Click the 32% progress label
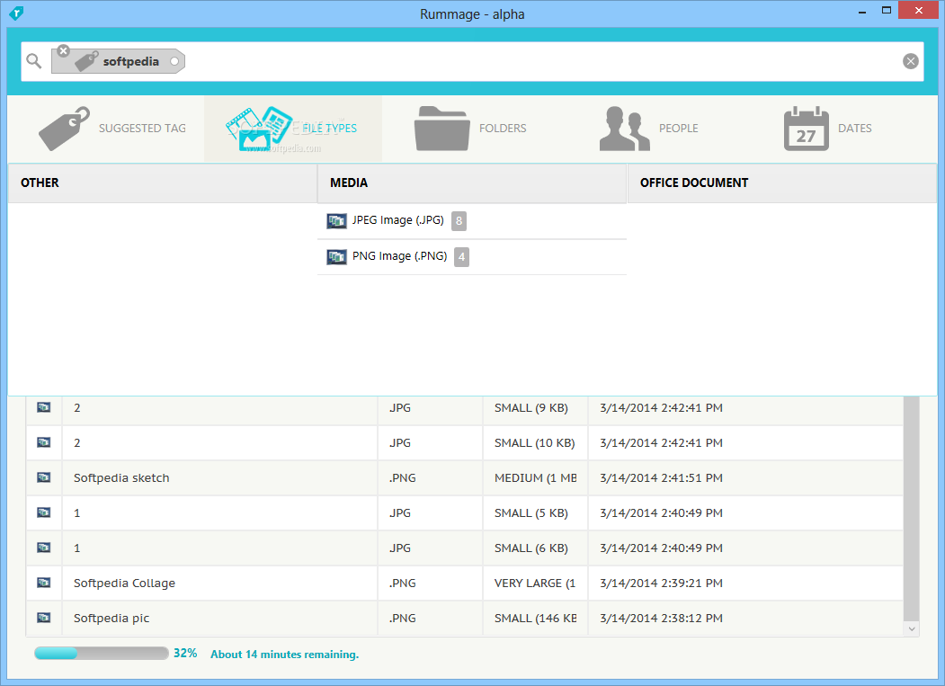This screenshot has width=945, height=686. click(x=185, y=654)
